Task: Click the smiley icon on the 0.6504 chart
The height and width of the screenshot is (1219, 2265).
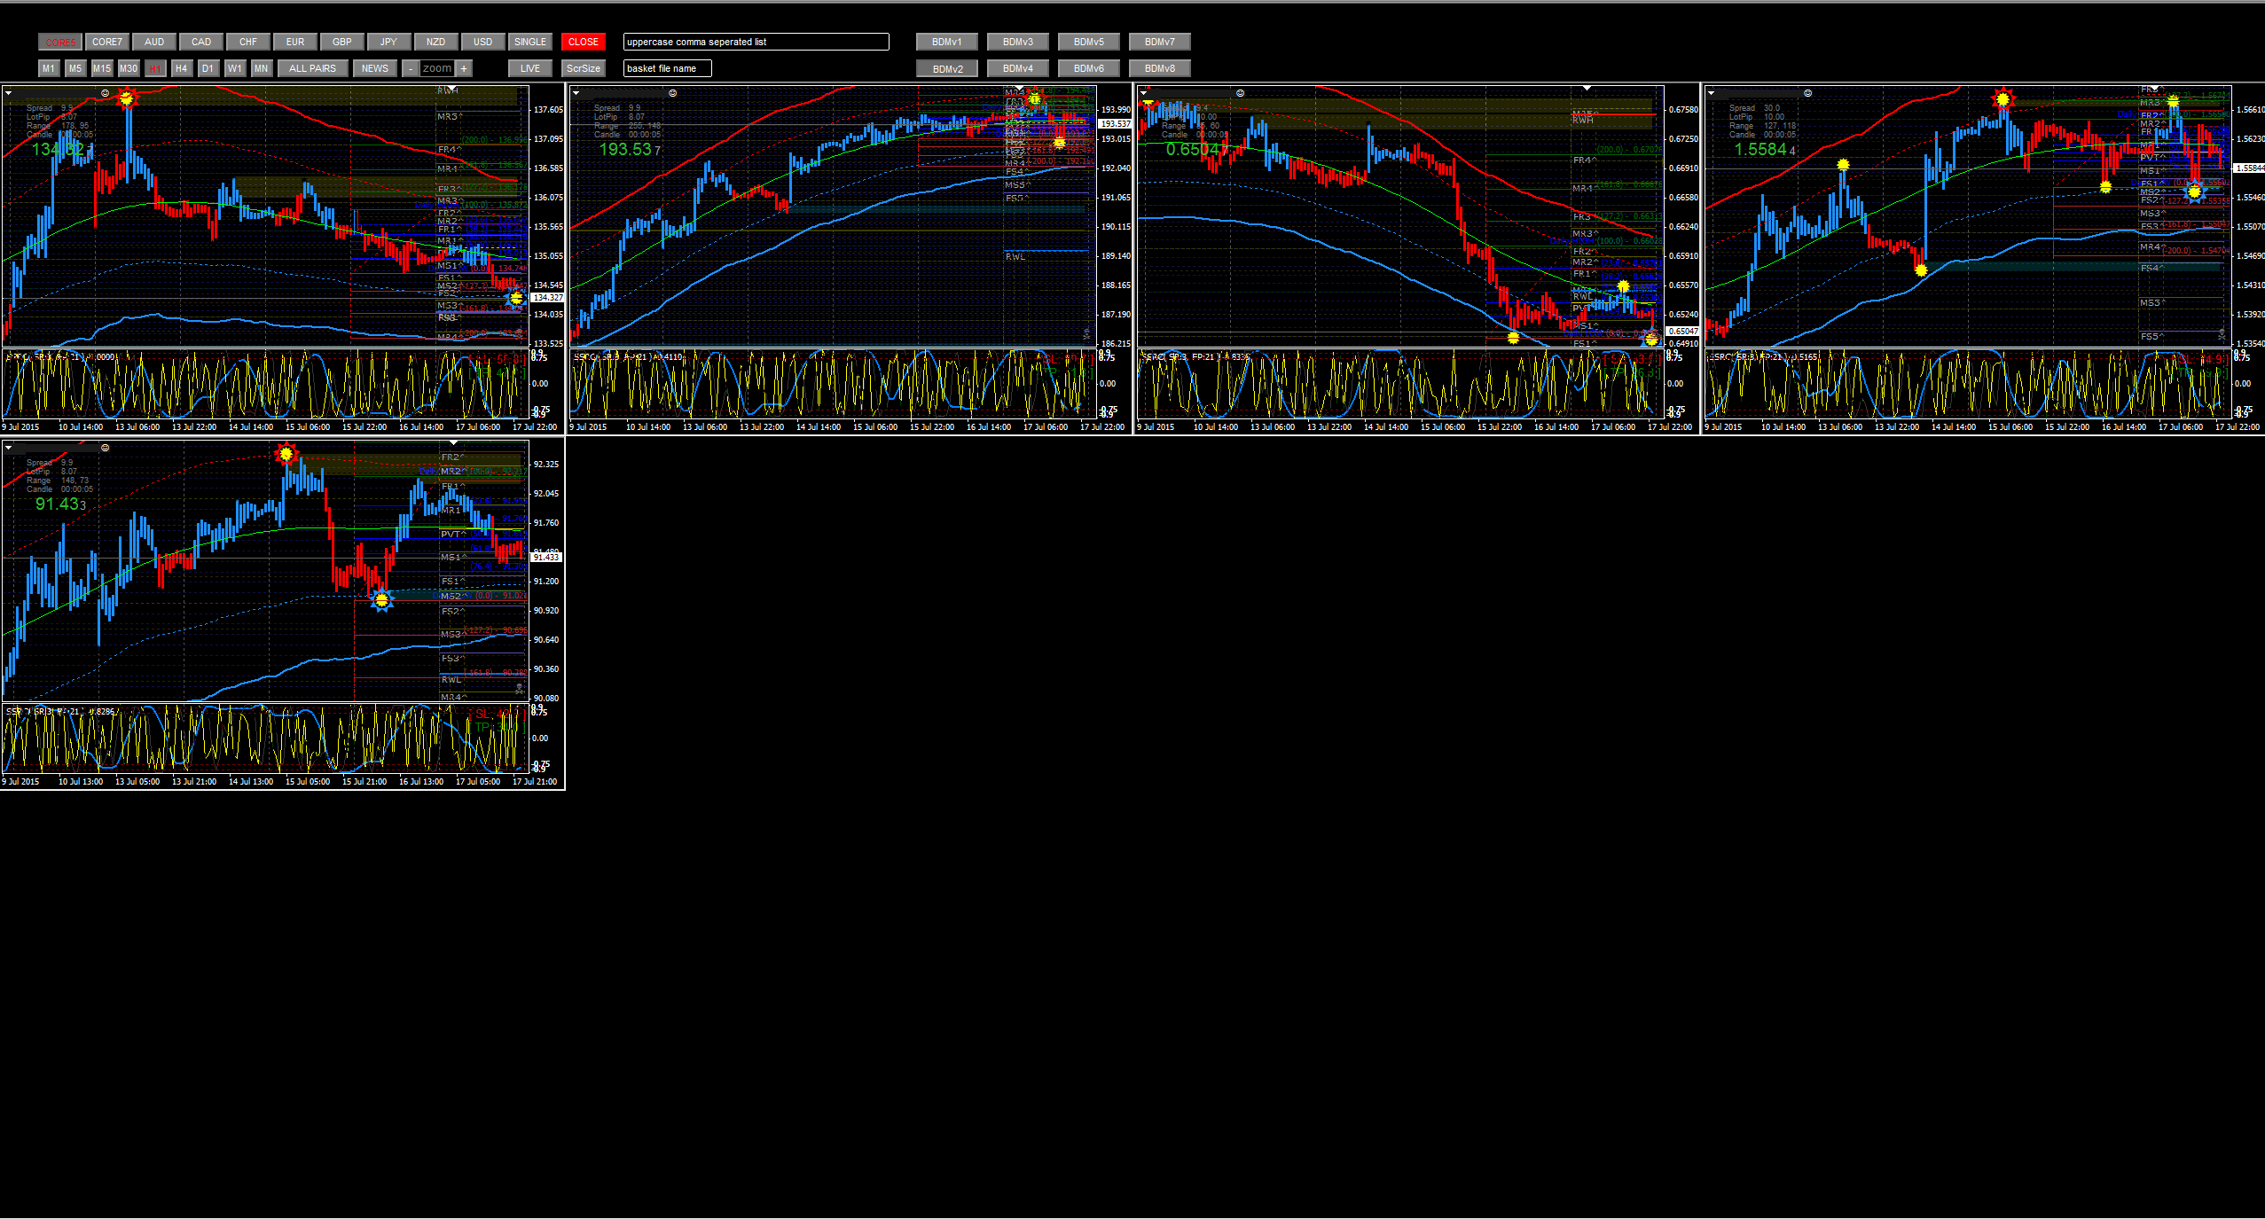Action: point(1241,93)
